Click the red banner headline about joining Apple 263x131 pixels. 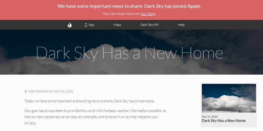[129, 6]
